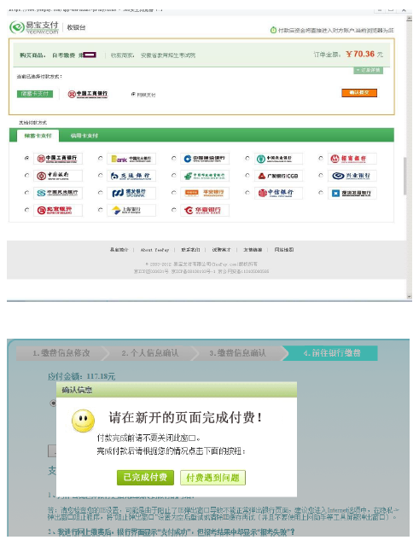
Task: Select the radio button for 平安银行
Action: (174, 193)
